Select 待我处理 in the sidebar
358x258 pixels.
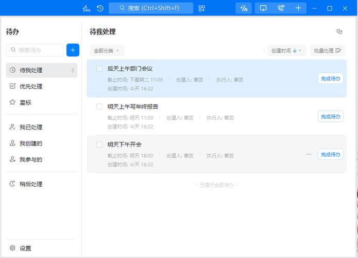pos(42,70)
